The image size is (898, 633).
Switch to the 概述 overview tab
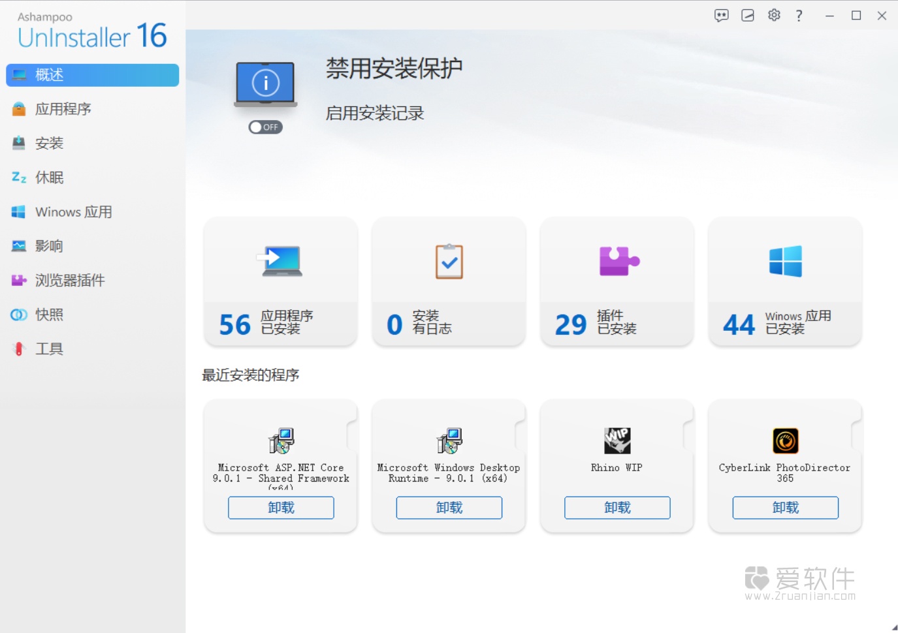click(49, 75)
